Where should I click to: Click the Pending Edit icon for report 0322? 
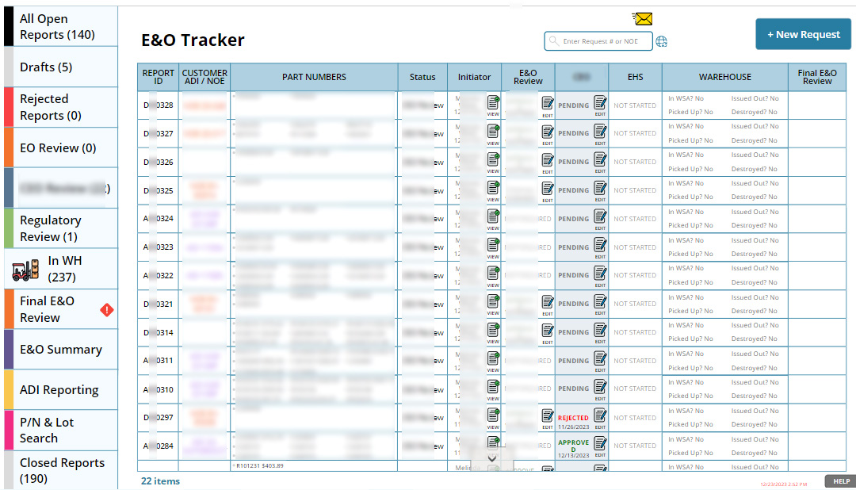pyautogui.click(x=600, y=274)
